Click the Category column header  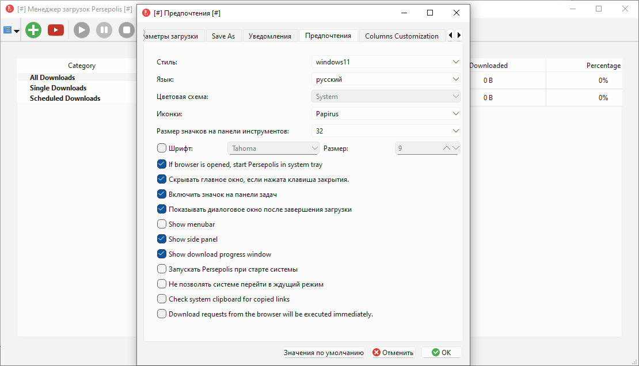coord(82,66)
